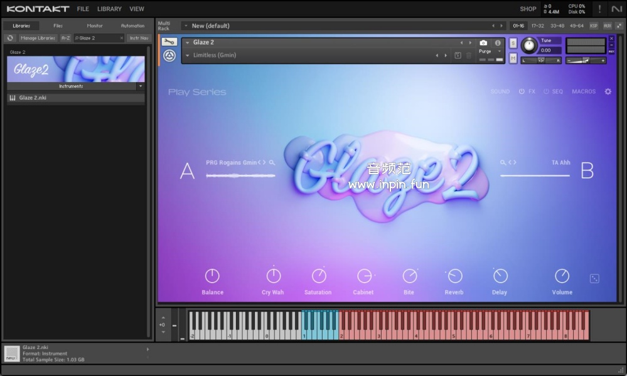627x376 pixels.
Task: Open the SHOP
Action: click(528, 9)
